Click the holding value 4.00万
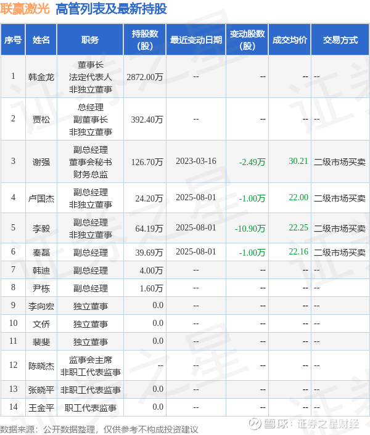This screenshot has height=435, width=370. pos(151,270)
